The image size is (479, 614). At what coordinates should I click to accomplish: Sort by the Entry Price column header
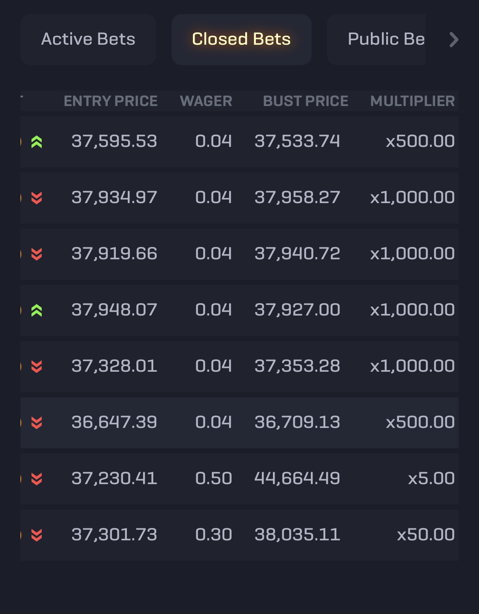111,101
